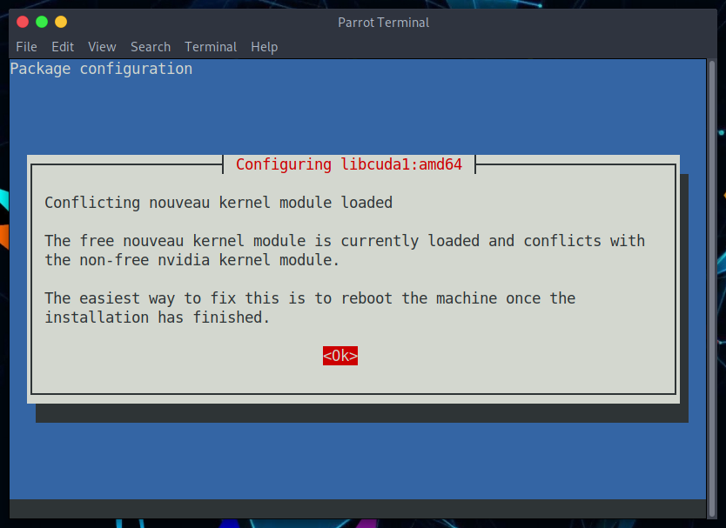Open the Terminal menu

click(211, 47)
